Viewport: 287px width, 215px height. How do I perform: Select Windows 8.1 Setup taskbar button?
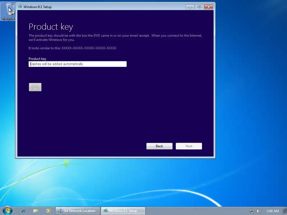[x=123, y=211]
